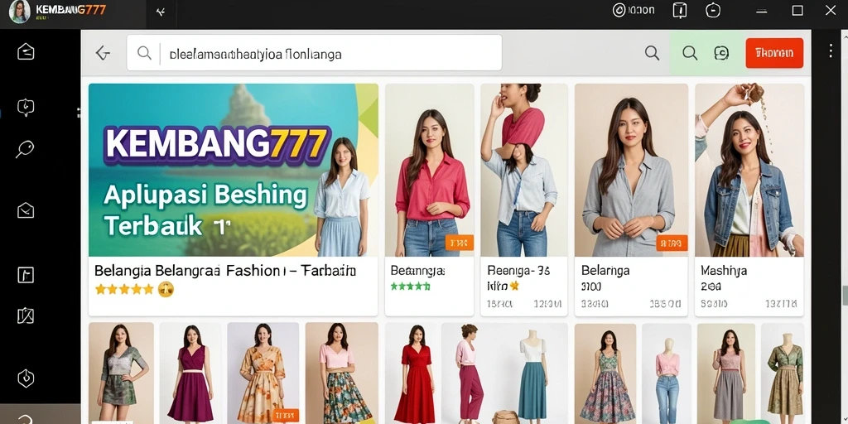Image resolution: width=848 pixels, height=424 pixels.
Task: Open the orange floral dress thumbnail
Action: tap(263, 373)
